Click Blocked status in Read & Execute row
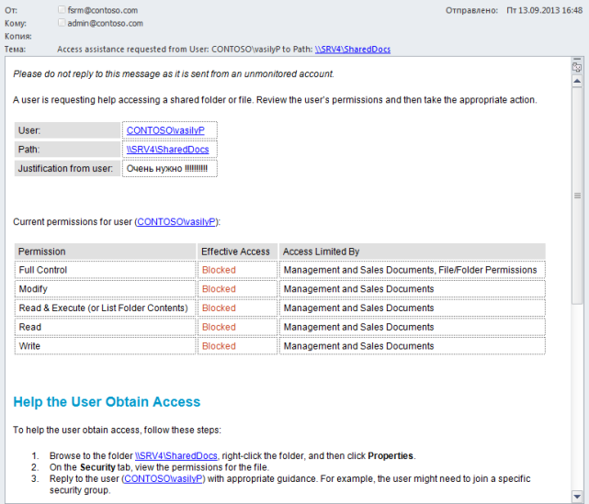This screenshot has width=589, height=504. (219, 308)
